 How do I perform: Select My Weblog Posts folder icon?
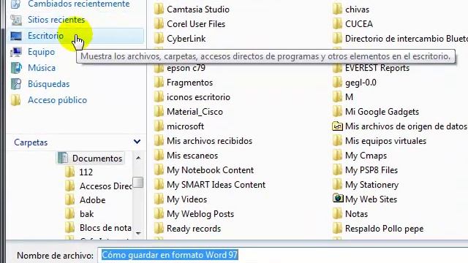tap(159, 214)
